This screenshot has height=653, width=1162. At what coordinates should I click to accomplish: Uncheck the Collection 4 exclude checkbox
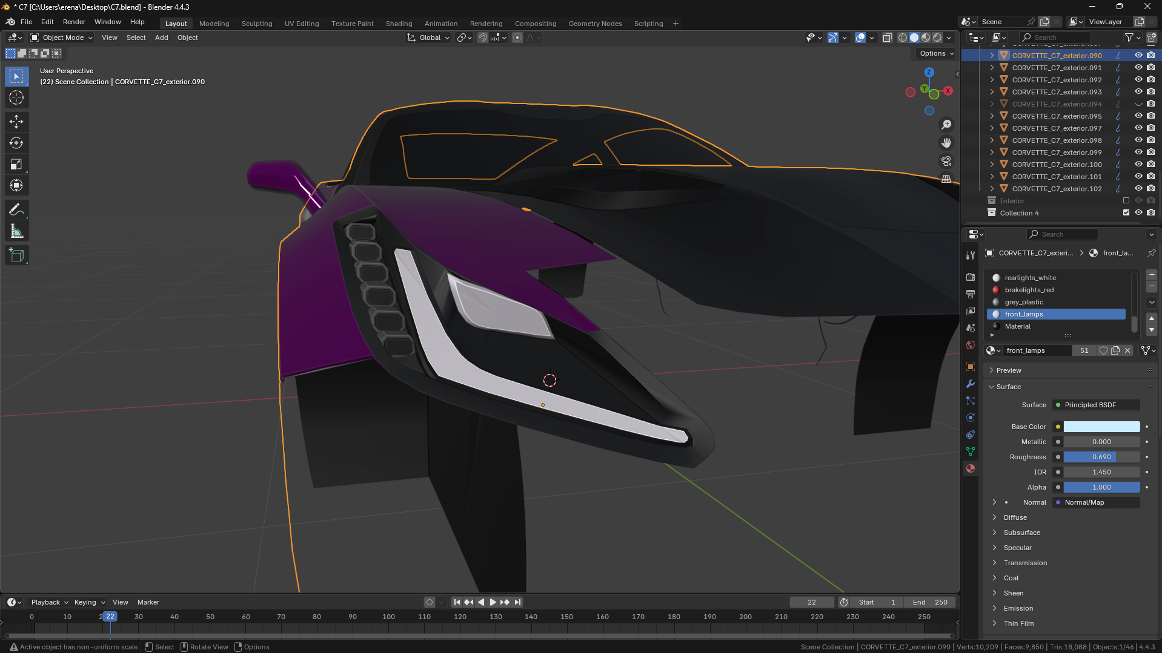pos(1126,213)
